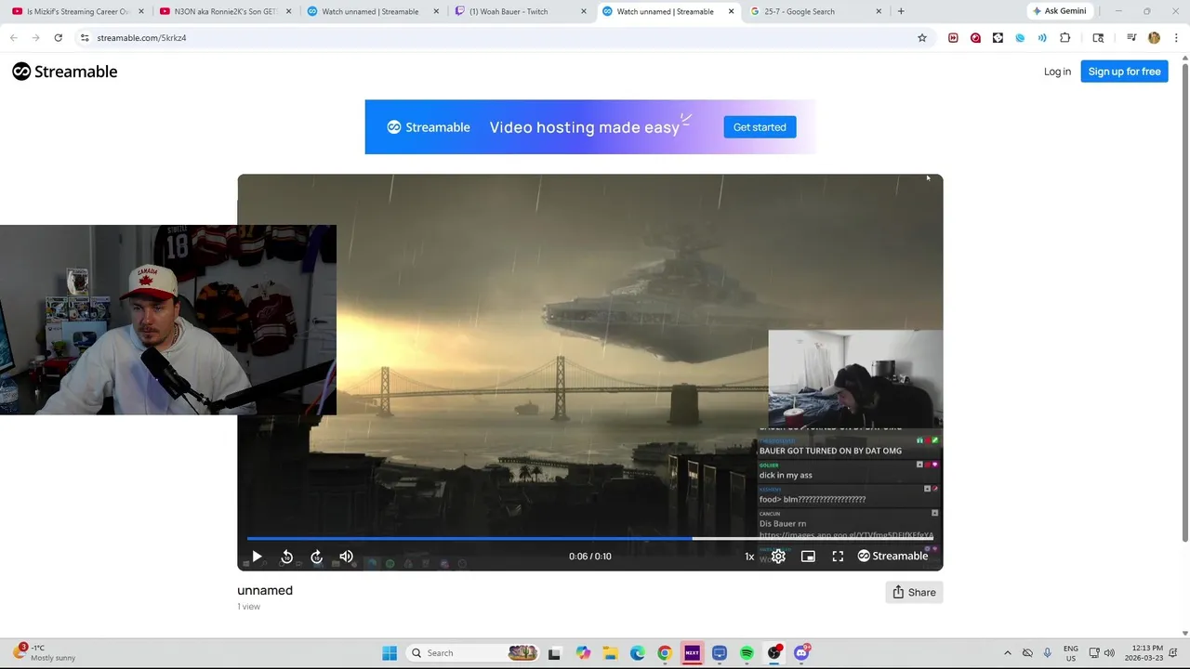Image resolution: width=1190 pixels, height=669 pixels.
Task: Click Sign up for free button
Action: [1124, 72]
